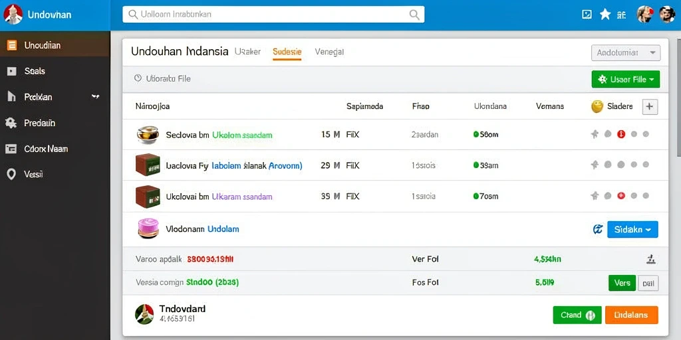Image resolution: width=681 pixels, height=340 pixels.
Task: Open the Aadolumiar dropdown
Action: click(626, 53)
